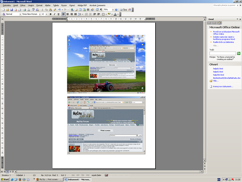Open the help66.html recent file link
The image size is (242, 182).
[x=218, y=69]
